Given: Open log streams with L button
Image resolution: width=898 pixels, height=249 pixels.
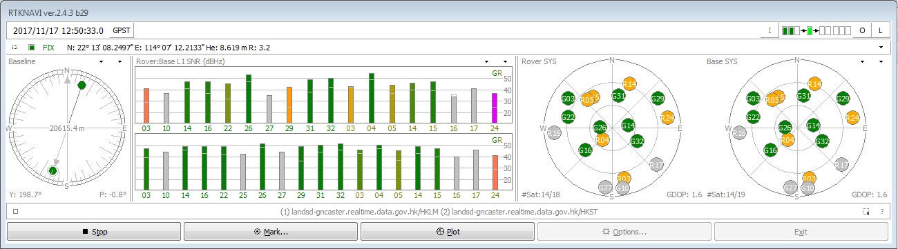Looking at the screenshot, I should (x=881, y=30).
